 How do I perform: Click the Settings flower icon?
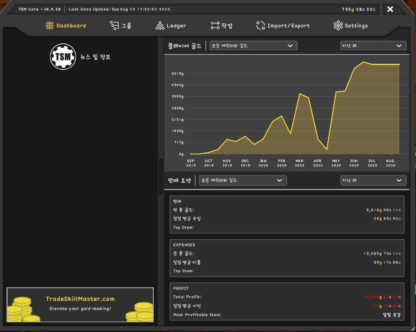point(338,26)
